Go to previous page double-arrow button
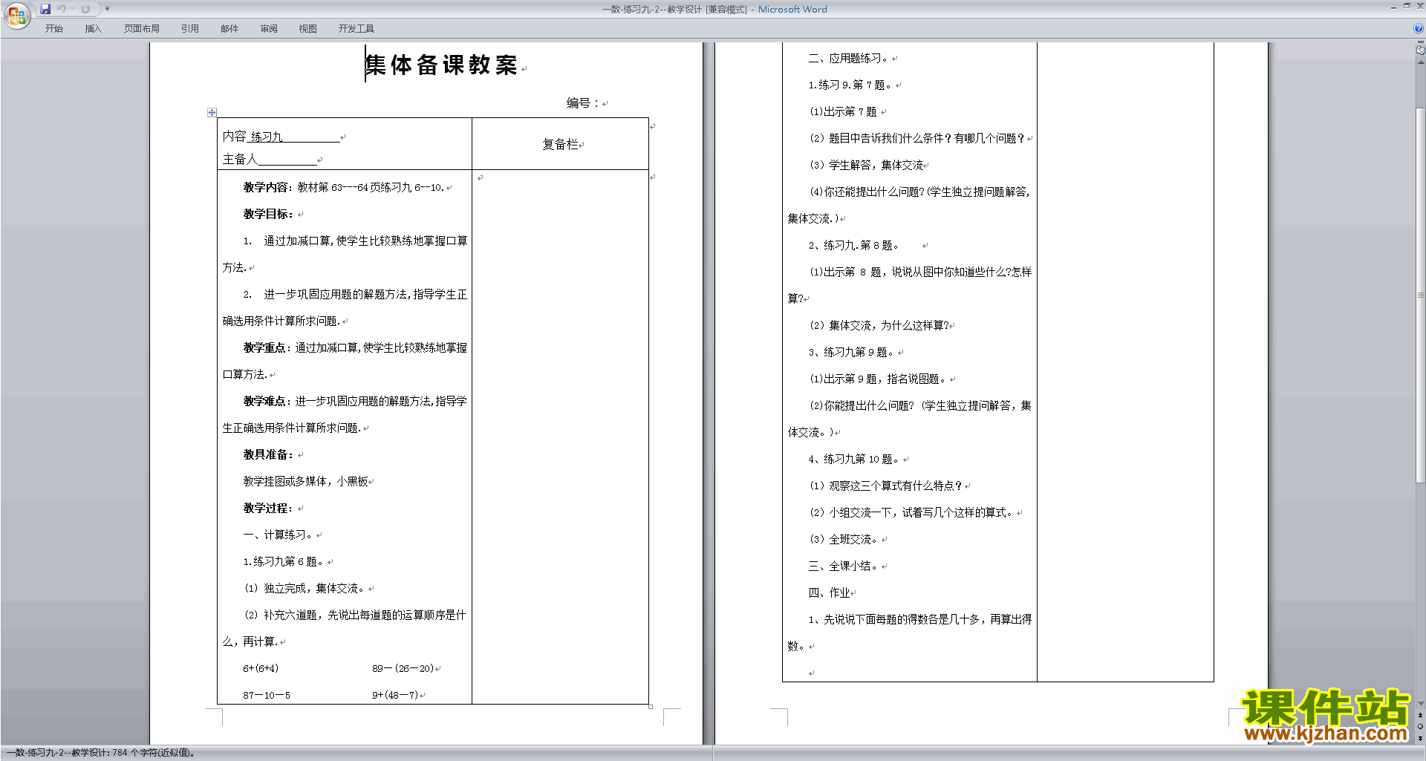Image resolution: width=1426 pixels, height=761 pixels. click(x=1421, y=715)
